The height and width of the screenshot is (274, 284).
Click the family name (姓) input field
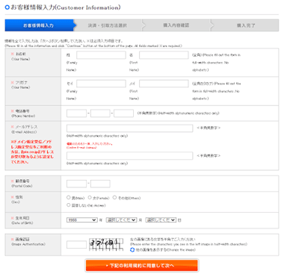101,55
